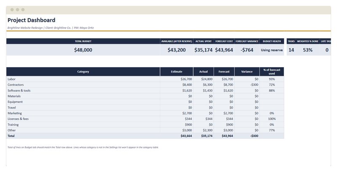
Task: Select the Brightline Website Redesign subtitle line
Action: pyautogui.click(x=51, y=28)
